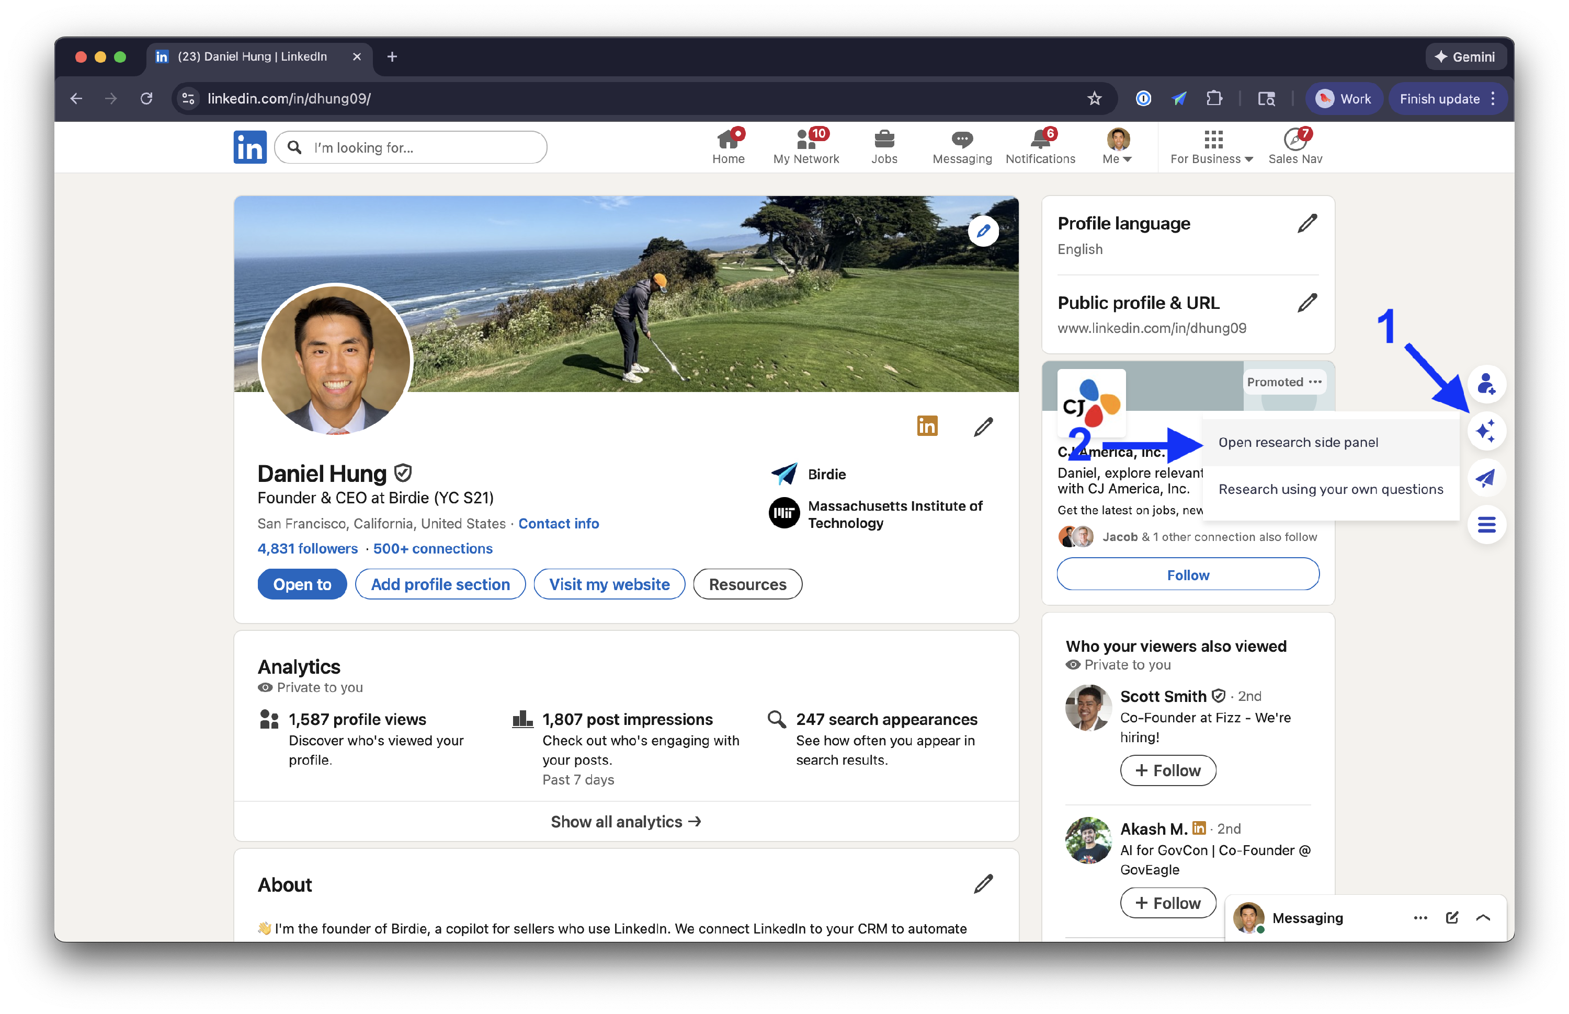Viewport: 1569px width, 1014px height.
Task: Click the sparkle research icon in side toolbar
Action: click(1486, 431)
